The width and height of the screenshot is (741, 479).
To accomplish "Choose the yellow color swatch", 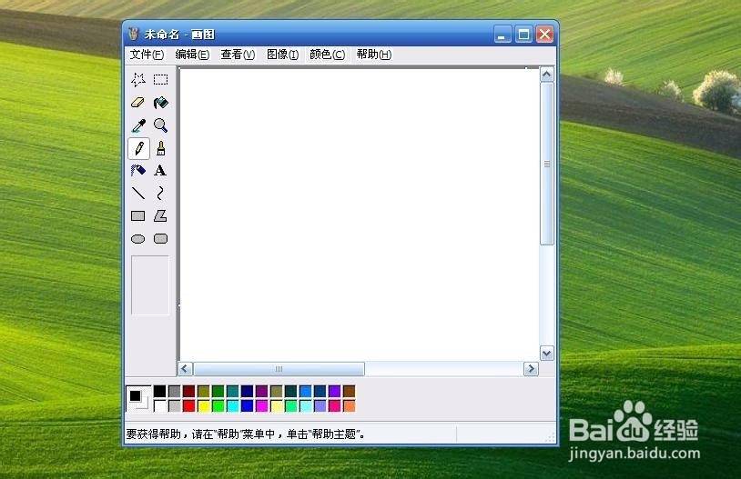I will point(204,406).
